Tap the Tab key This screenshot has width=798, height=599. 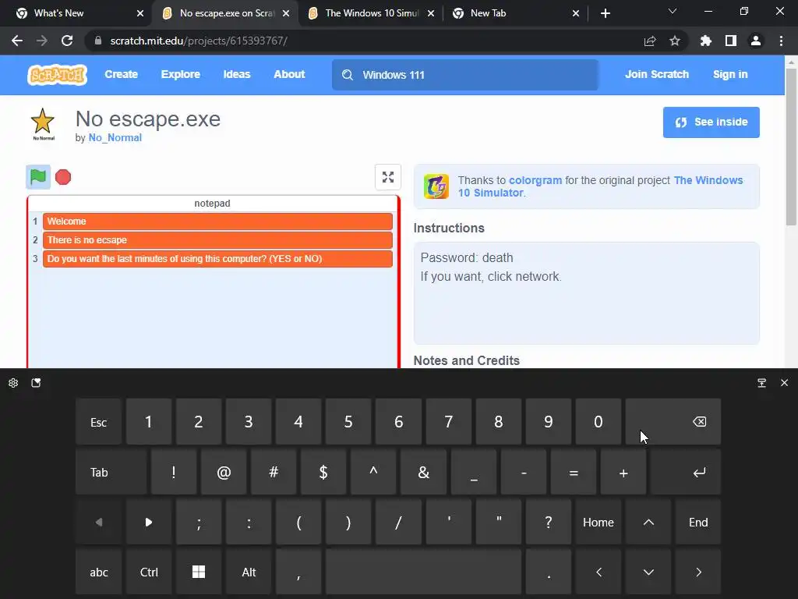(x=111, y=472)
